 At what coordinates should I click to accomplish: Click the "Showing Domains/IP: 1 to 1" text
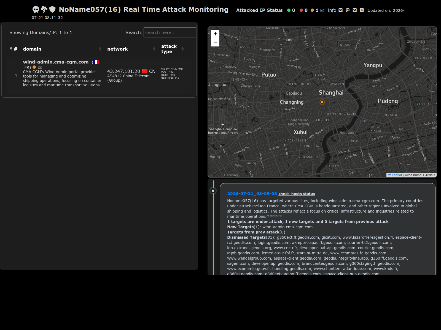pyautogui.click(x=41, y=32)
